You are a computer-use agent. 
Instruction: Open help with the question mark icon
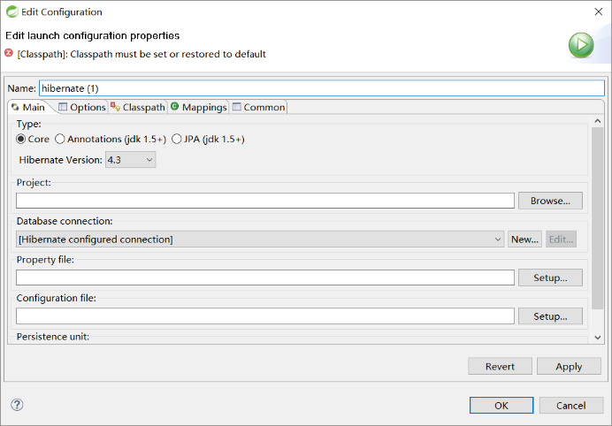[x=17, y=405]
